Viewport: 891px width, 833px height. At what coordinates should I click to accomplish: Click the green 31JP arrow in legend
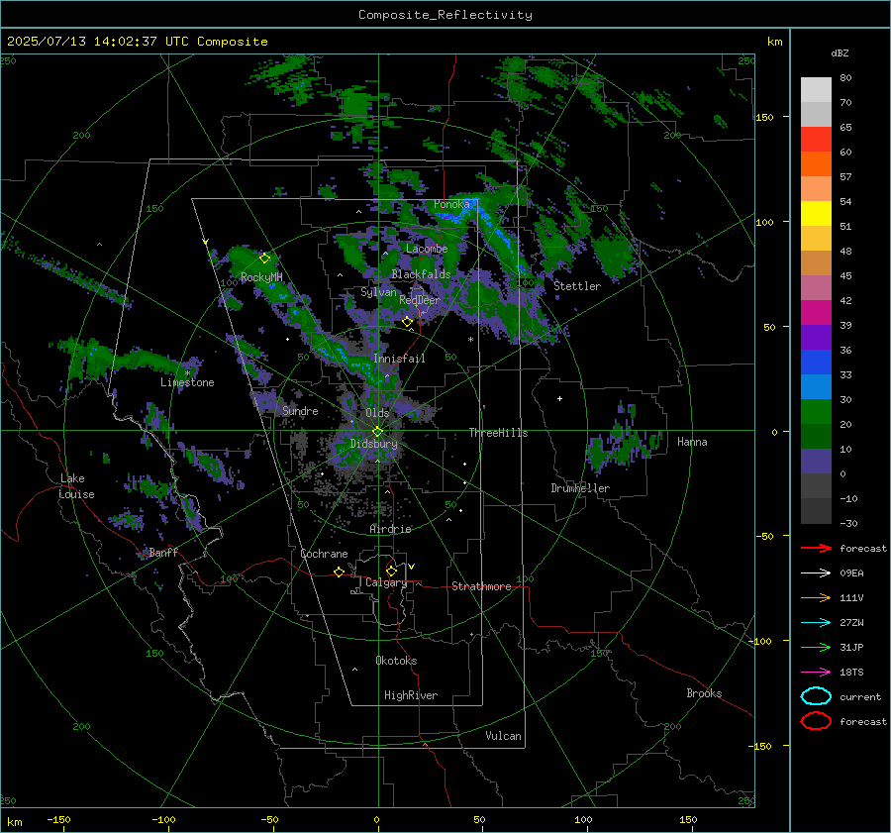coord(816,647)
